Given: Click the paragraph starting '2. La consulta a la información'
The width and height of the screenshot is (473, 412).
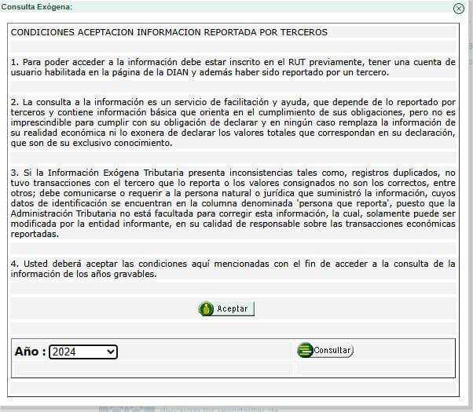Looking at the screenshot, I should coord(233,122).
